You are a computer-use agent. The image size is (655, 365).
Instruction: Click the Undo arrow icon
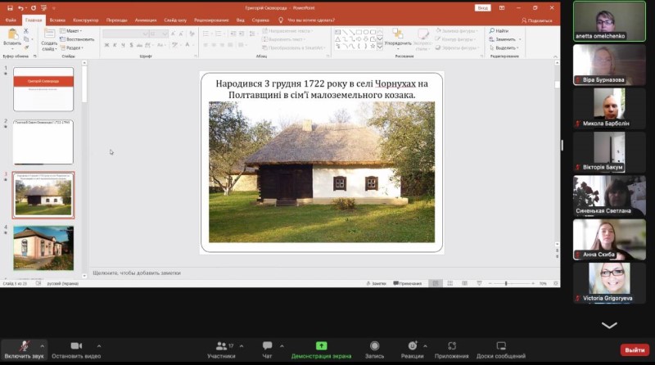click(x=20, y=8)
